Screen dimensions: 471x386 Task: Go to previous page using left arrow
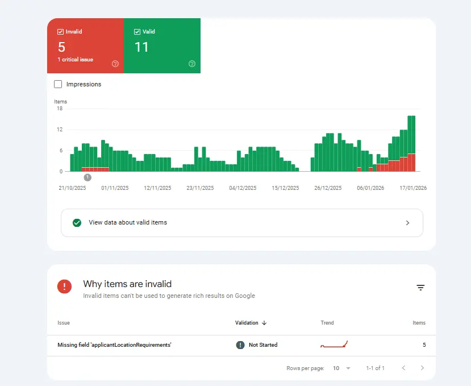tap(403, 368)
